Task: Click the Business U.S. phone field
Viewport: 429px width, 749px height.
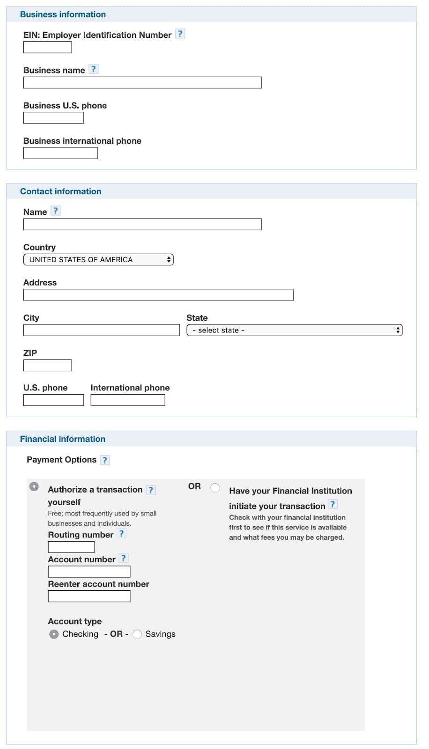Action: [x=53, y=118]
